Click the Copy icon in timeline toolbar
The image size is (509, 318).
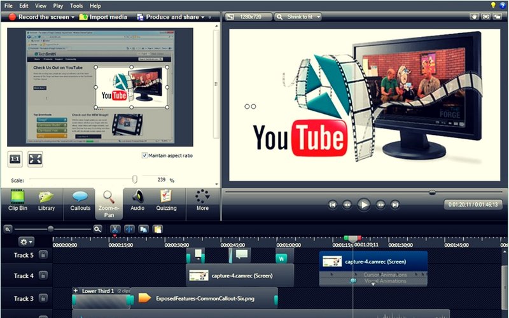click(x=143, y=230)
